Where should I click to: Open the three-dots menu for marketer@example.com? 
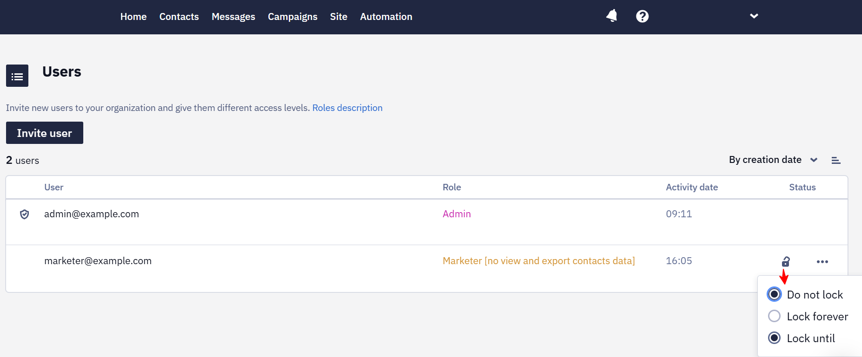click(822, 261)
